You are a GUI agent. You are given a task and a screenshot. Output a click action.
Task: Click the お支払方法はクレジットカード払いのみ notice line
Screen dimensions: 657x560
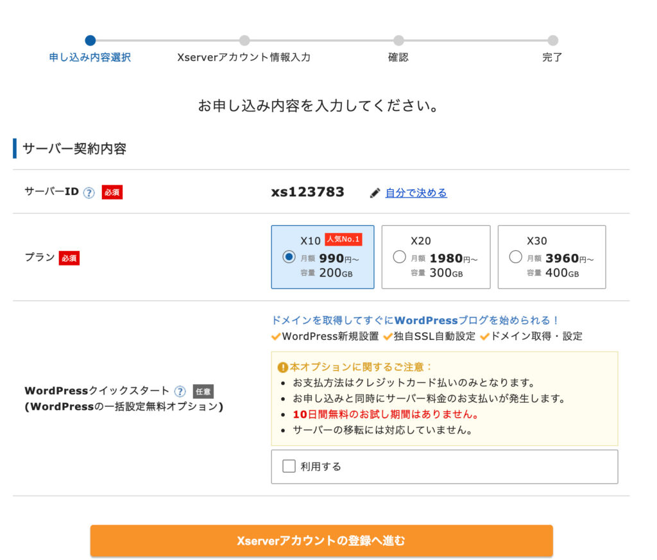(414, 382)
